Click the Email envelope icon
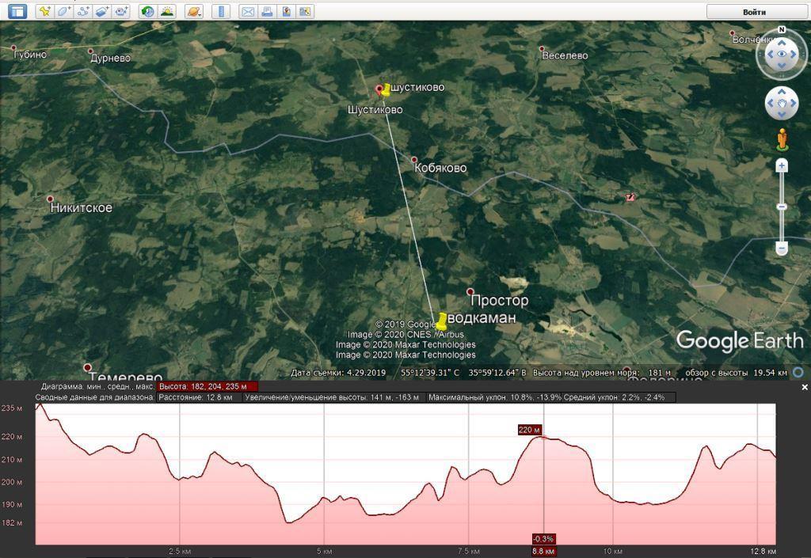 coord(248,11)
